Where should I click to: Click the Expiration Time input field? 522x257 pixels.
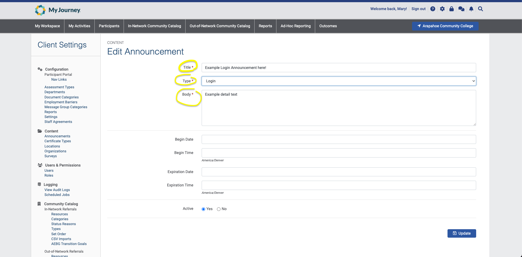pos(339,185)
